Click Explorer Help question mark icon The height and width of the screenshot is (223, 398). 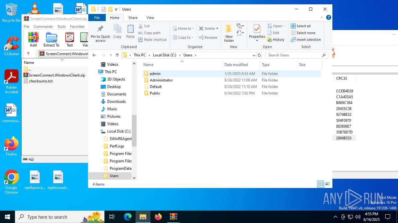[328, 18]
